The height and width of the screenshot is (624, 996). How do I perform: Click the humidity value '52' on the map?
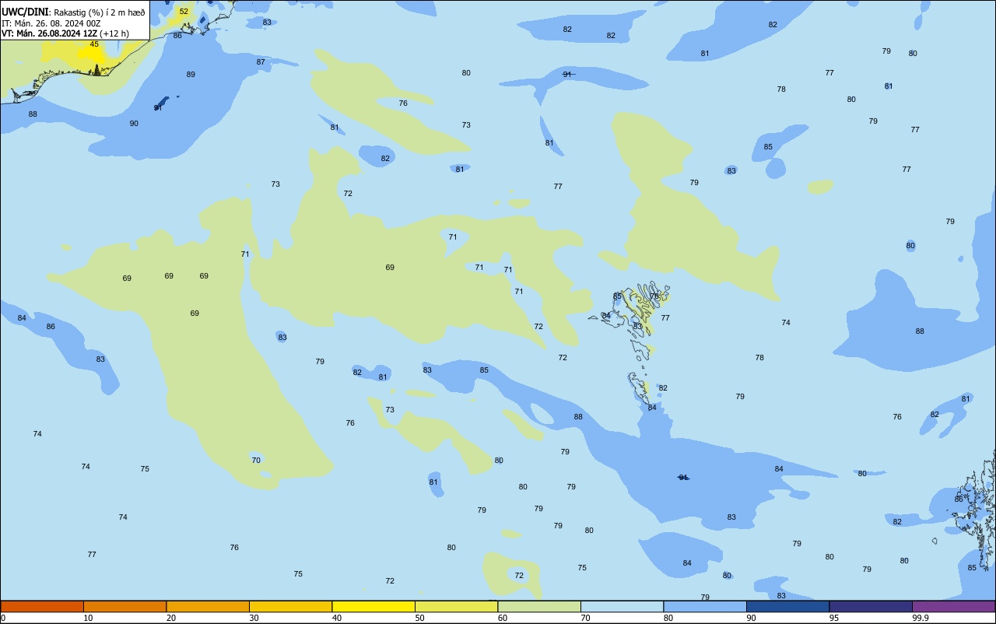point(184,11)
